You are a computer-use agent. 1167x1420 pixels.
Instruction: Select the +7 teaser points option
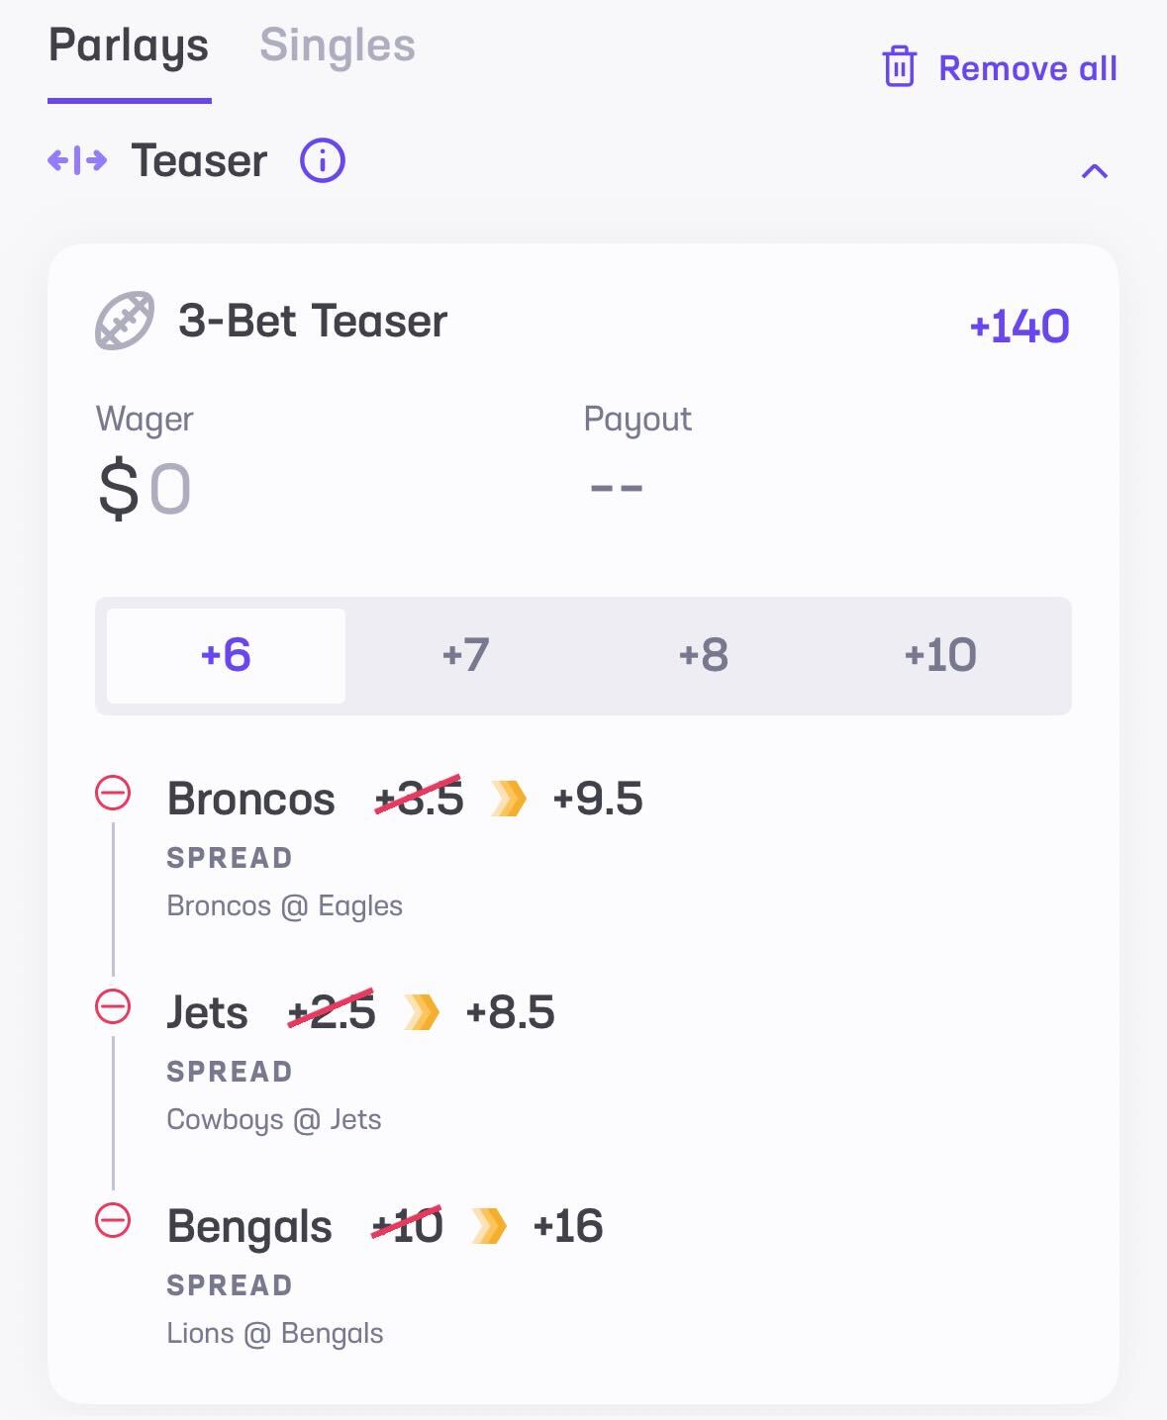[x=465, y=654]
